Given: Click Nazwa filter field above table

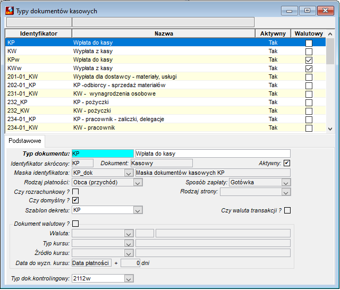Looking at the screenshot, I should point(163,22).
